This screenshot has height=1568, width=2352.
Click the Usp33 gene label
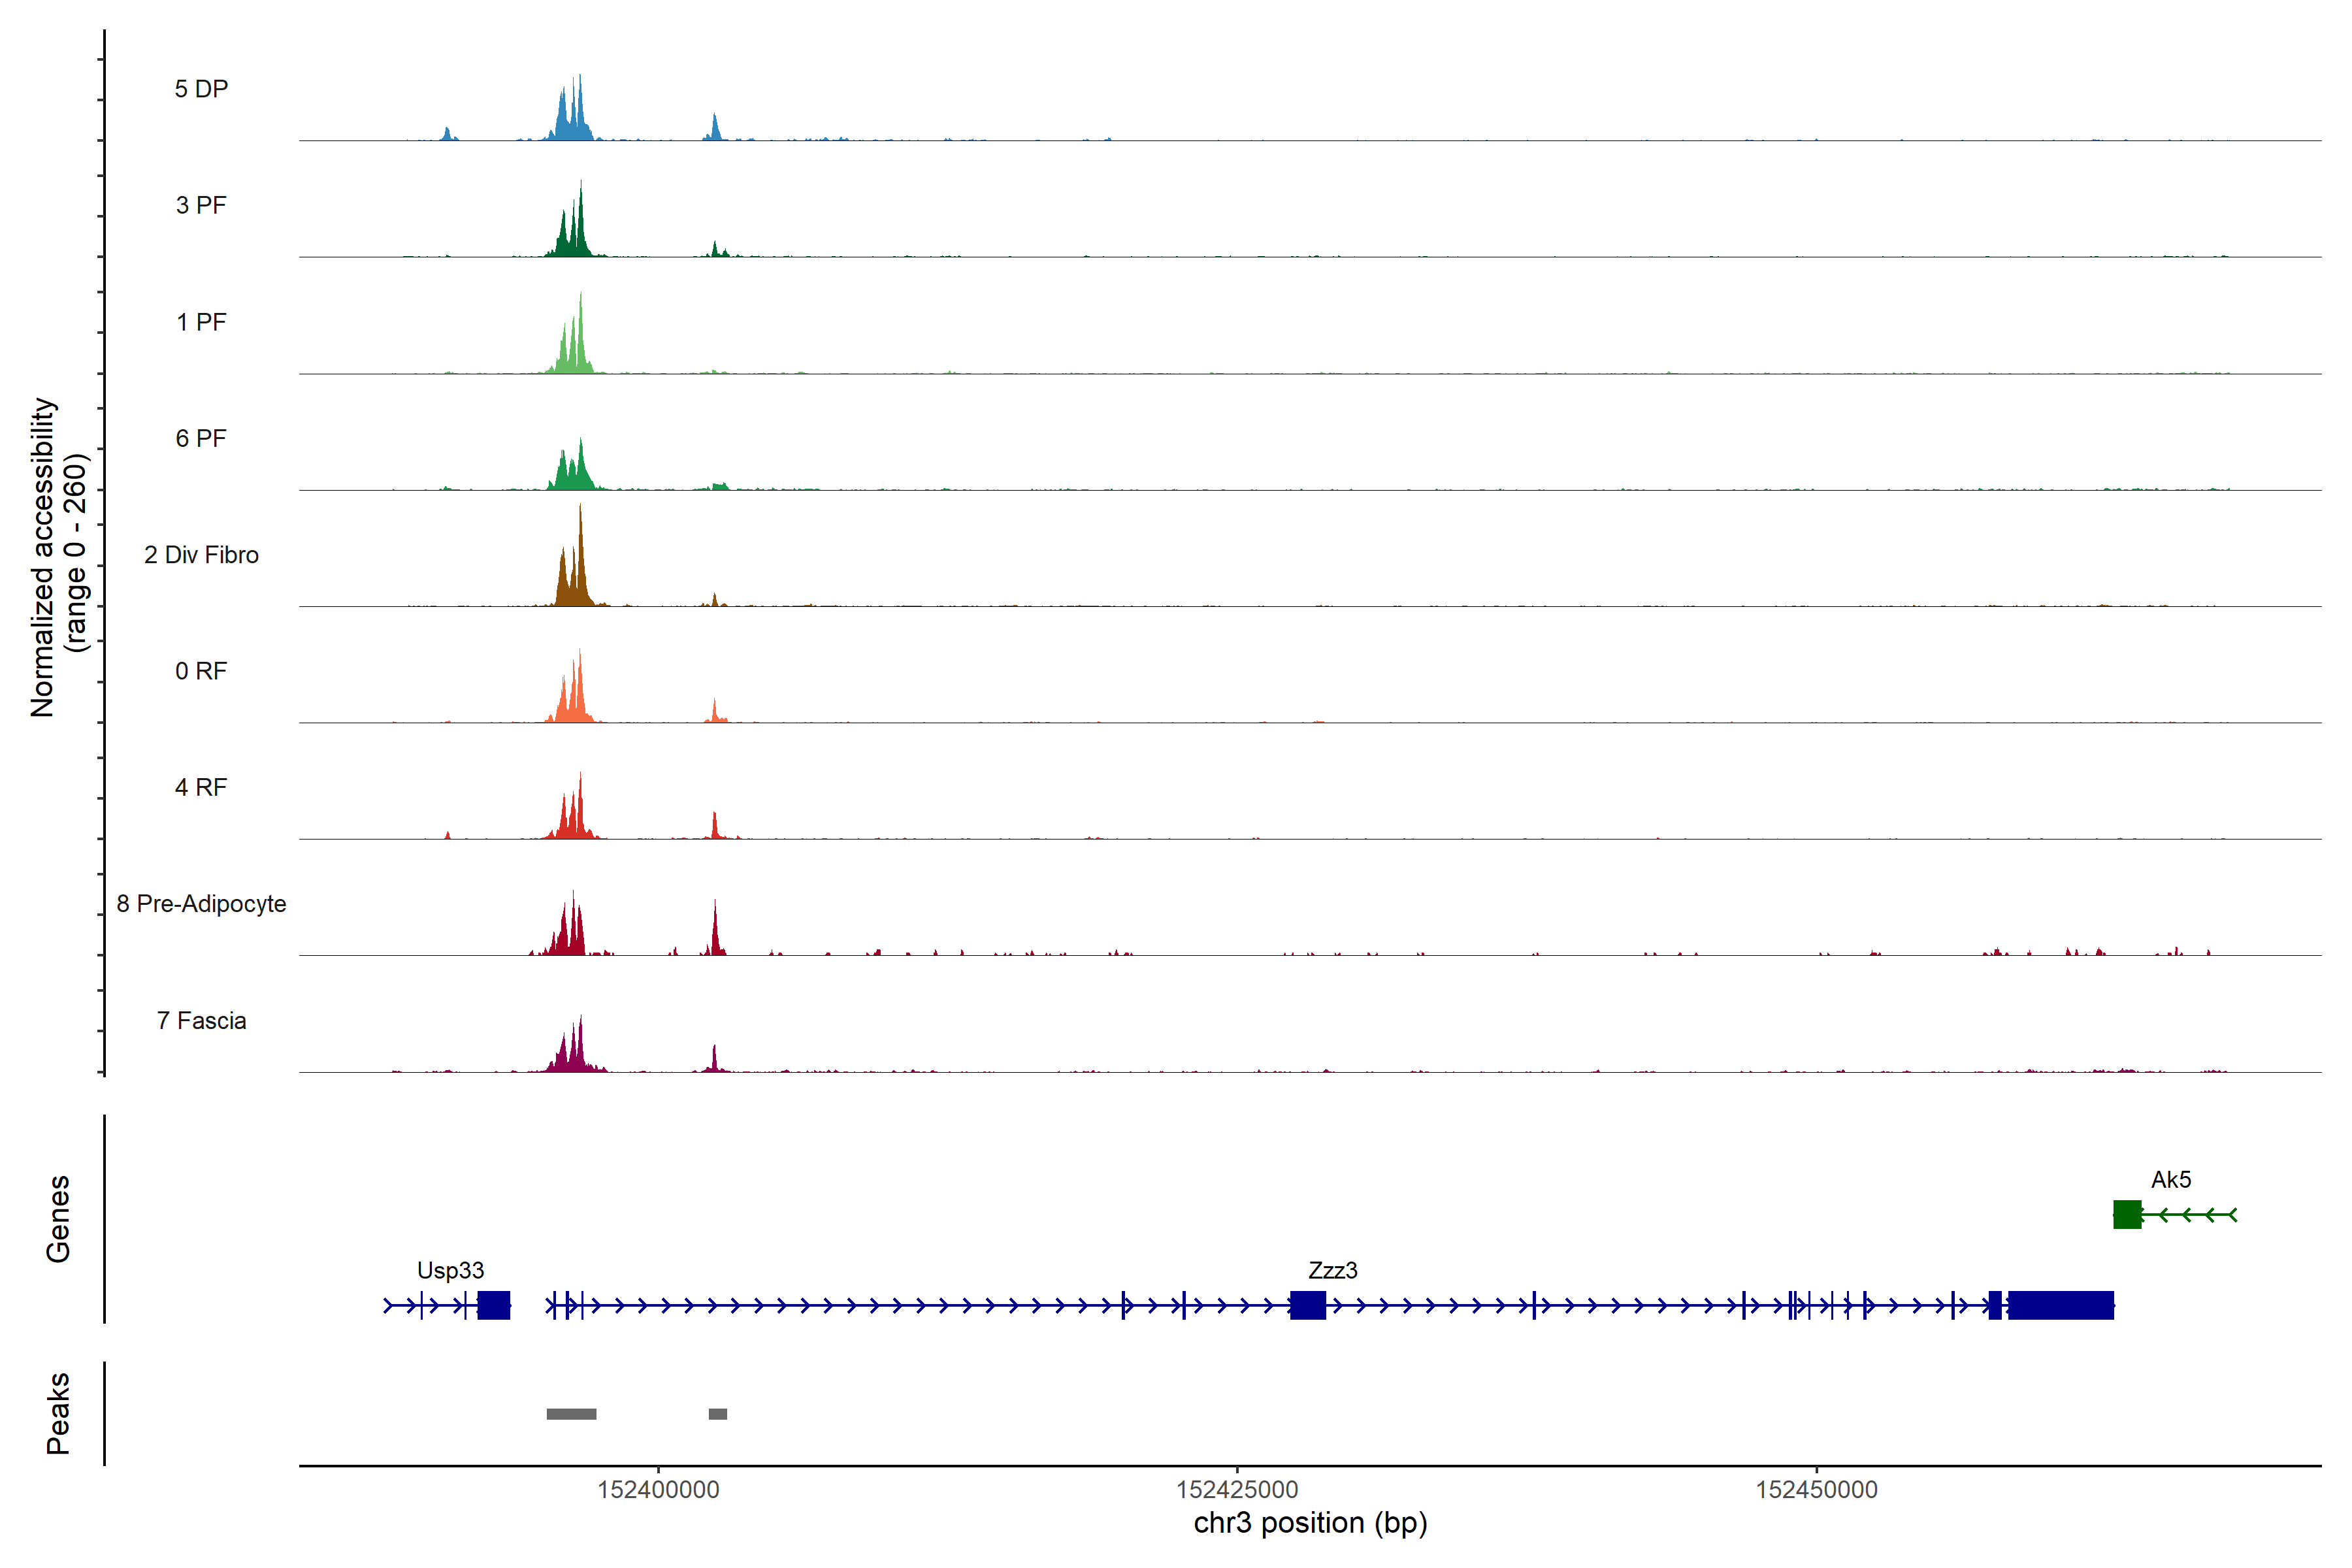[x=450, y=1270]
